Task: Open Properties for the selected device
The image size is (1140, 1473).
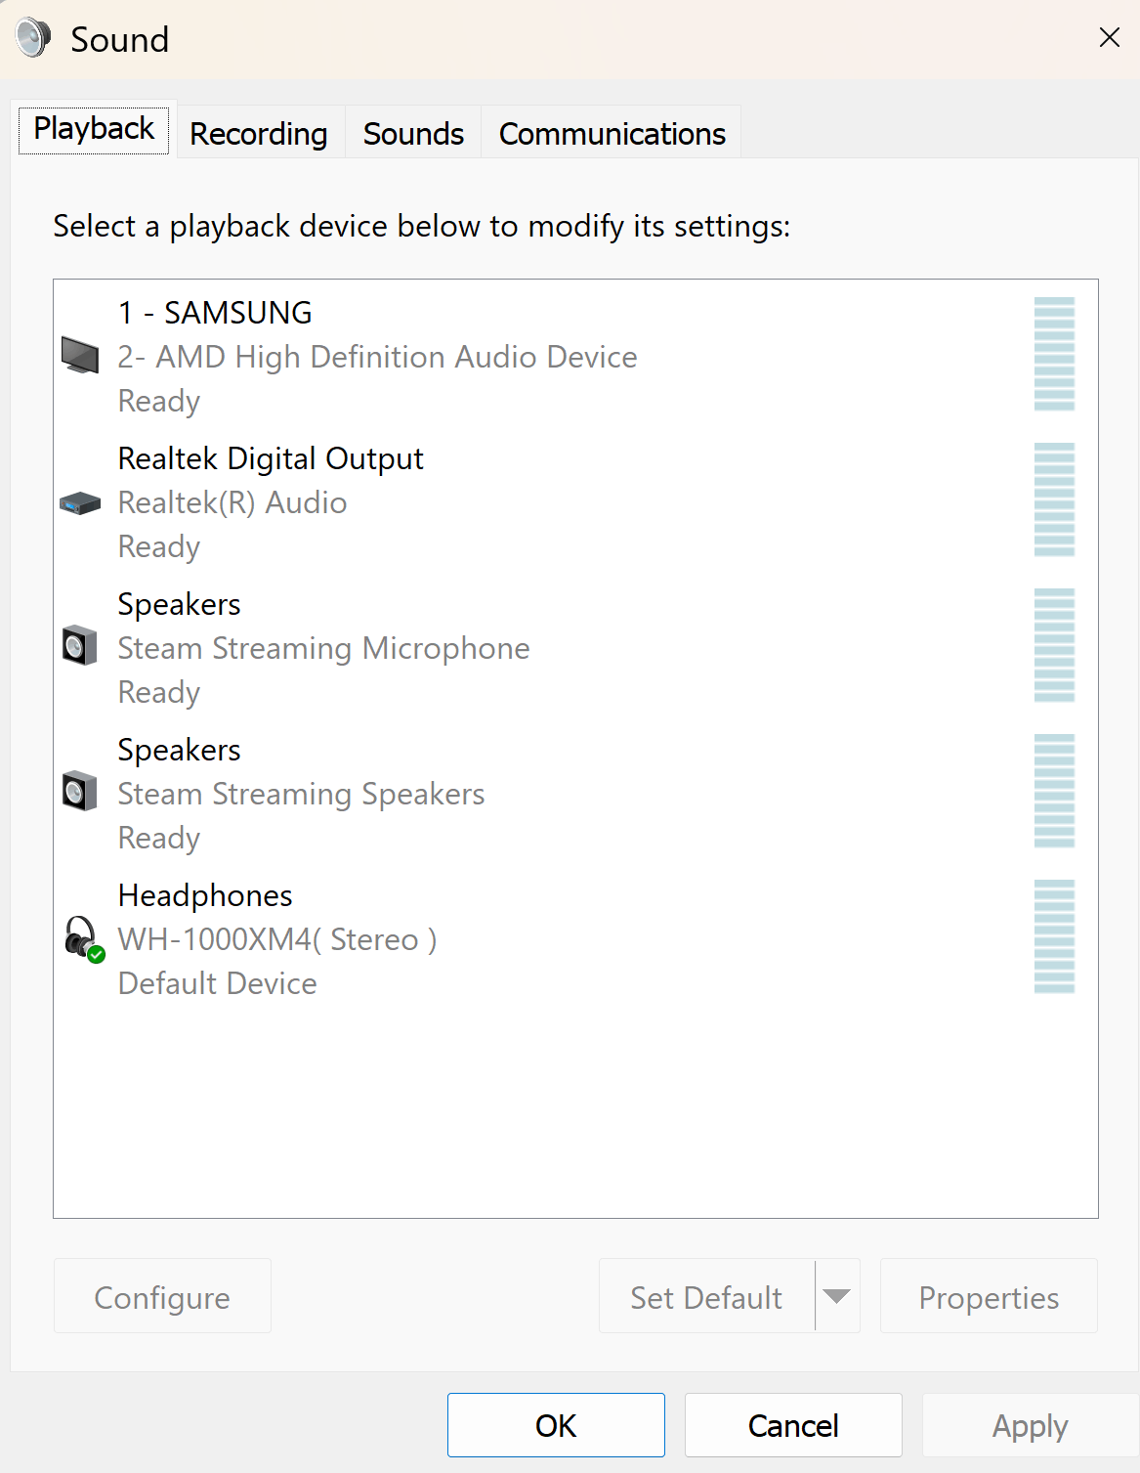Action: (x=988, y=1296)
